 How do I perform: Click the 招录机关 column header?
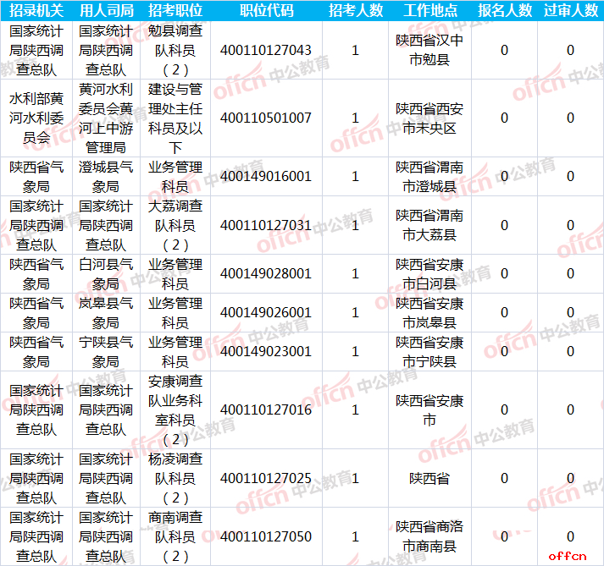coord(36,11)
